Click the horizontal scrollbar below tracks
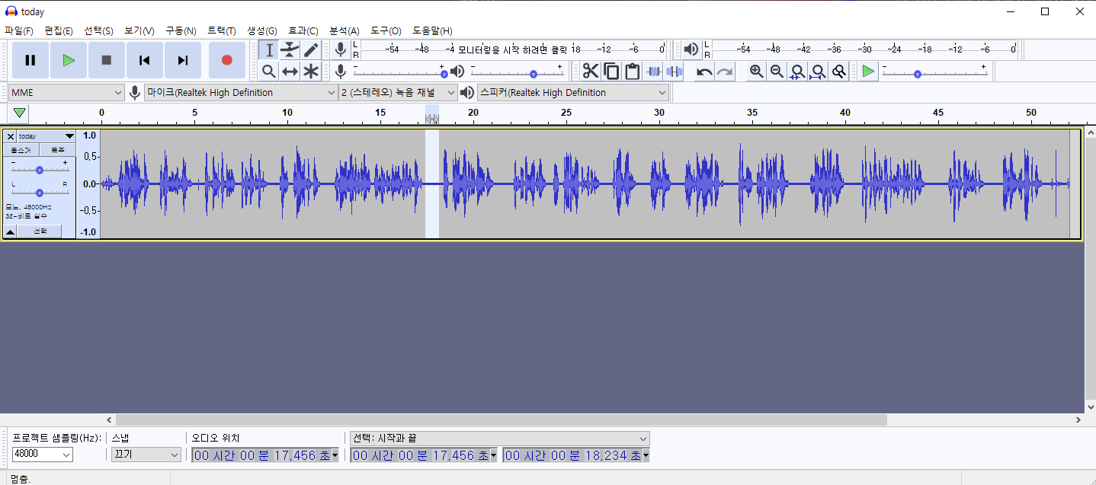This screenshot has width=1096, height=485. click(502, 420)
